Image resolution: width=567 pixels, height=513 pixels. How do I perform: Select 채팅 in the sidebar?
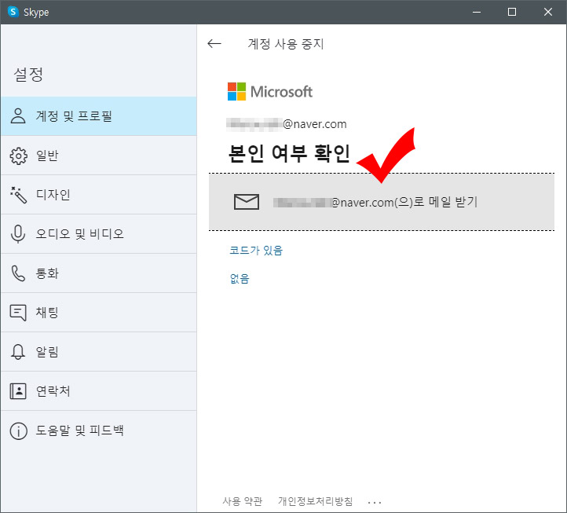pyautogui.click(x=99, y=313)
